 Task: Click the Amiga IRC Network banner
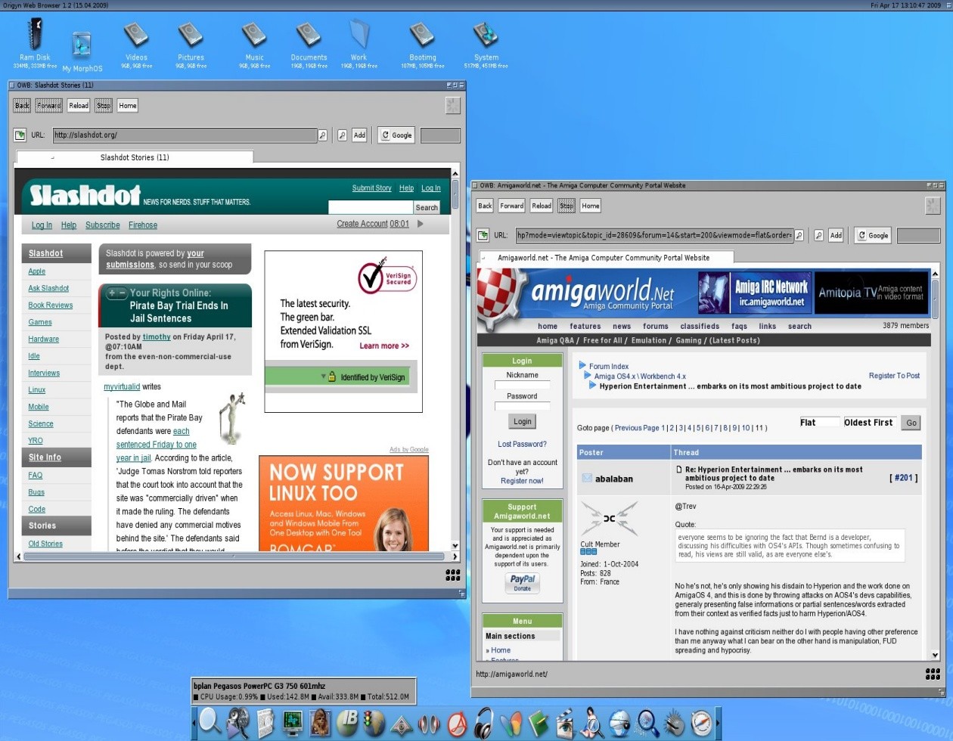point(754,293)
